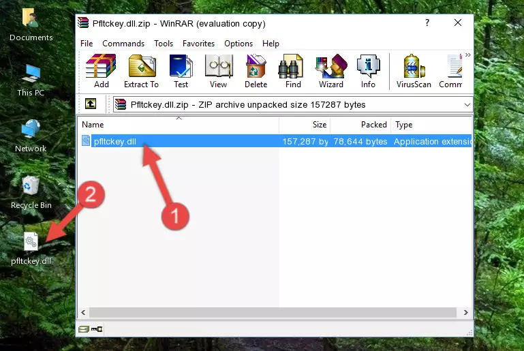This screenshot has height=351, width=524.
Task: Select the Network desktop icon
Action: click(31, 136)
